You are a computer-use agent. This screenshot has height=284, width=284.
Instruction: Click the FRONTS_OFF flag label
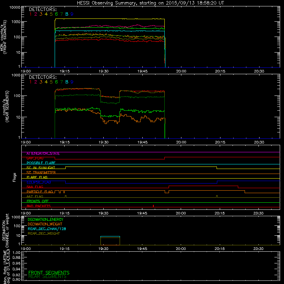pos(38,201)
